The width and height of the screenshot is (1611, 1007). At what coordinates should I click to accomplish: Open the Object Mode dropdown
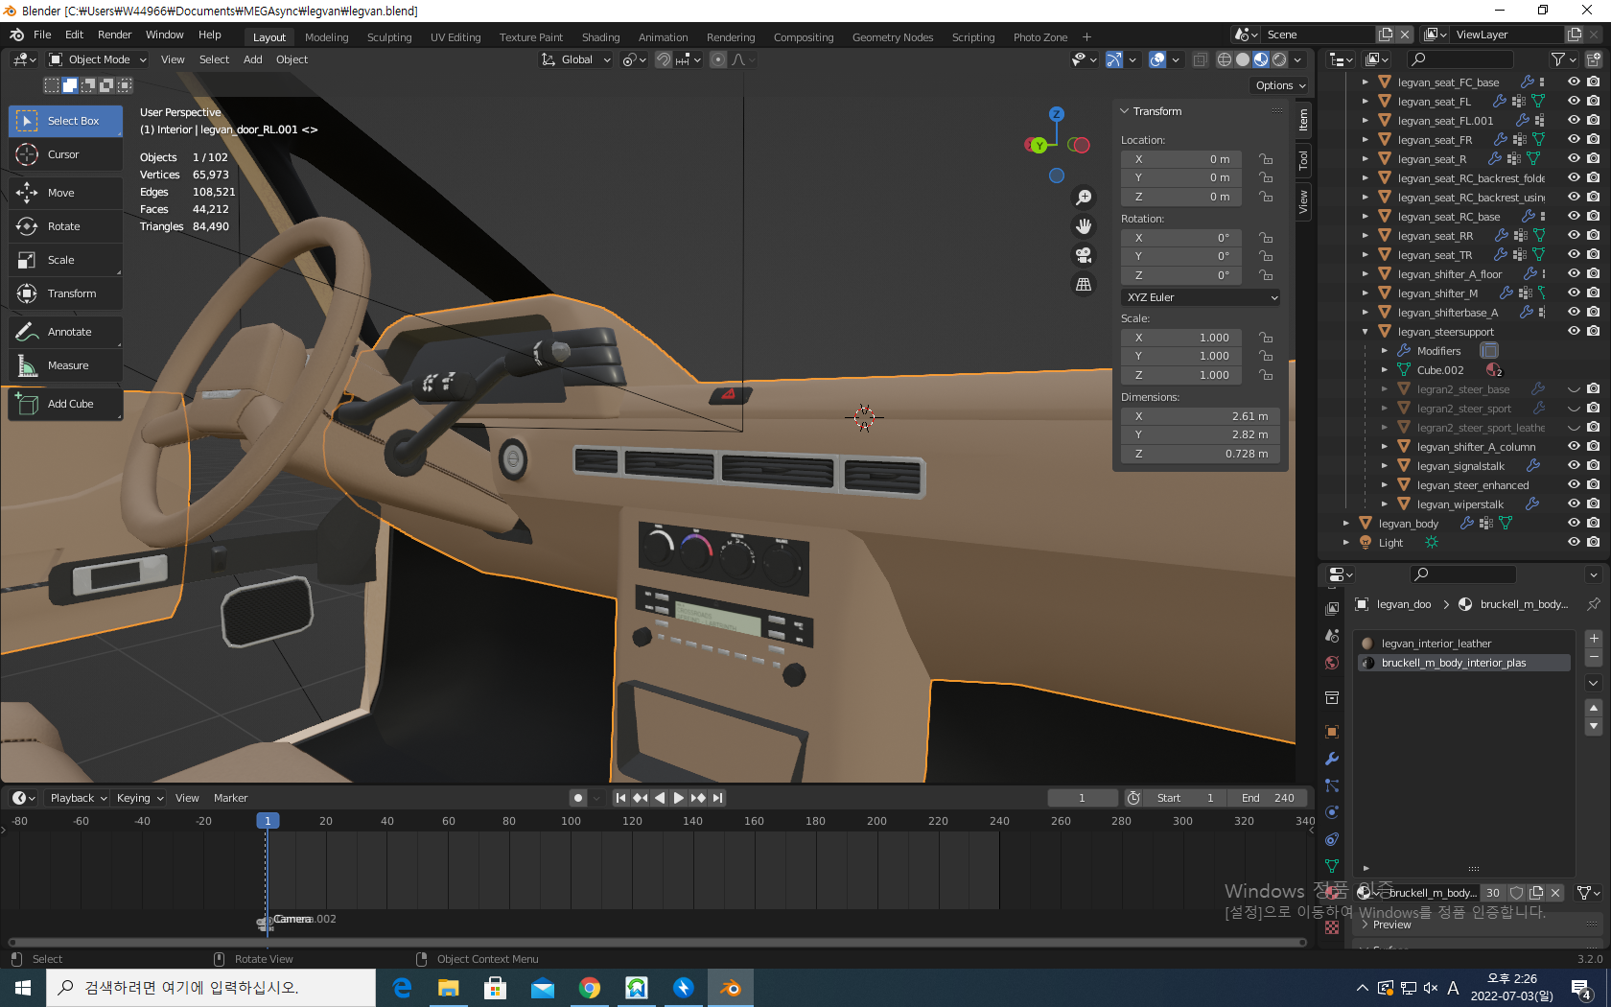[x=98, y=59]
